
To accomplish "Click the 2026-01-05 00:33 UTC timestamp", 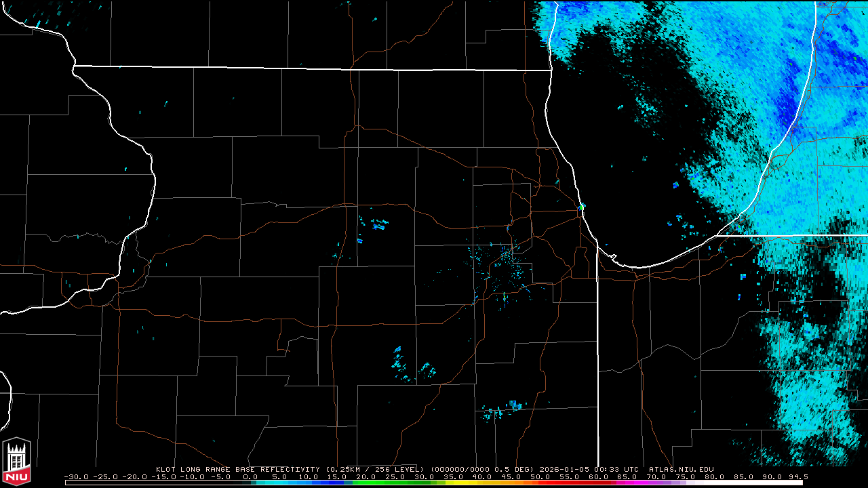I will point(599,469).
